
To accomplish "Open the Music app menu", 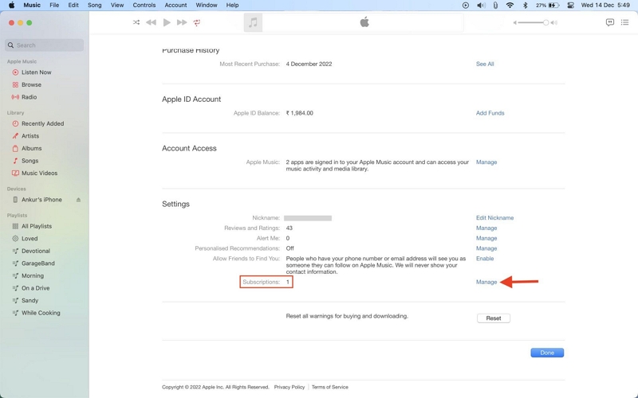I will coord(32,6).
